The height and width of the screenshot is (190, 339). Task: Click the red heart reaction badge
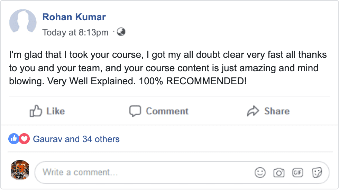[24, 139]
